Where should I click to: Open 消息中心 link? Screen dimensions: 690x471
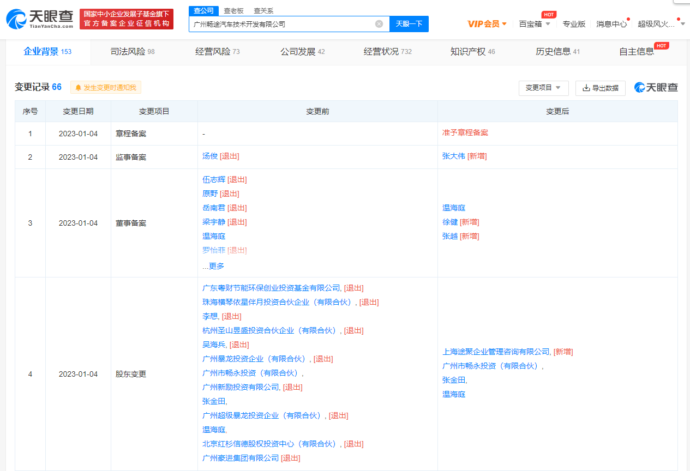pos(611,24)
